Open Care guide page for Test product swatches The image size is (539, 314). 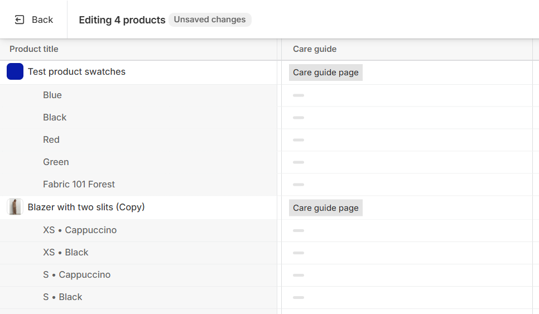(x=326, y=73)
